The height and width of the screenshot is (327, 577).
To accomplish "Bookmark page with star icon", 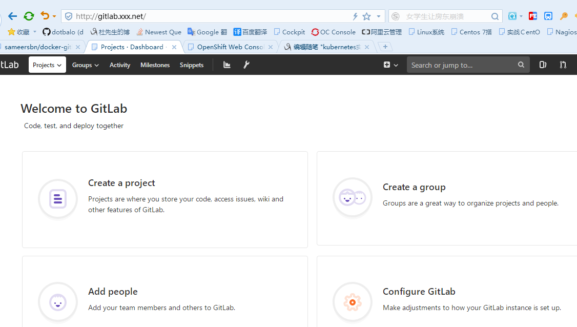I will pos(366,16).
